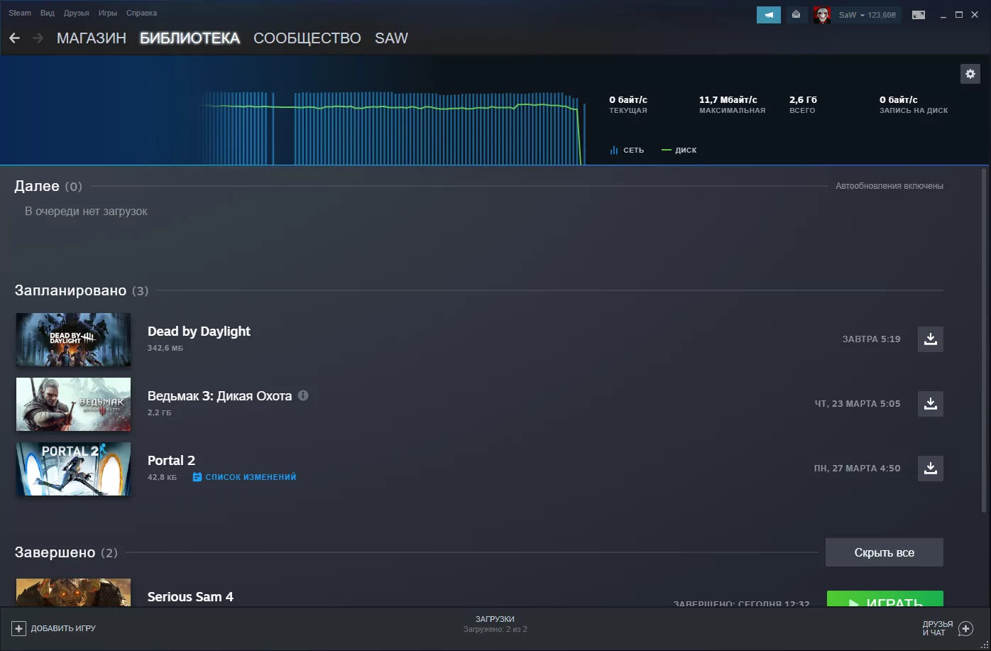The width and height of the screenshot is (991, 651).
Task: Close the Steam window
Action: coord(975,15)
